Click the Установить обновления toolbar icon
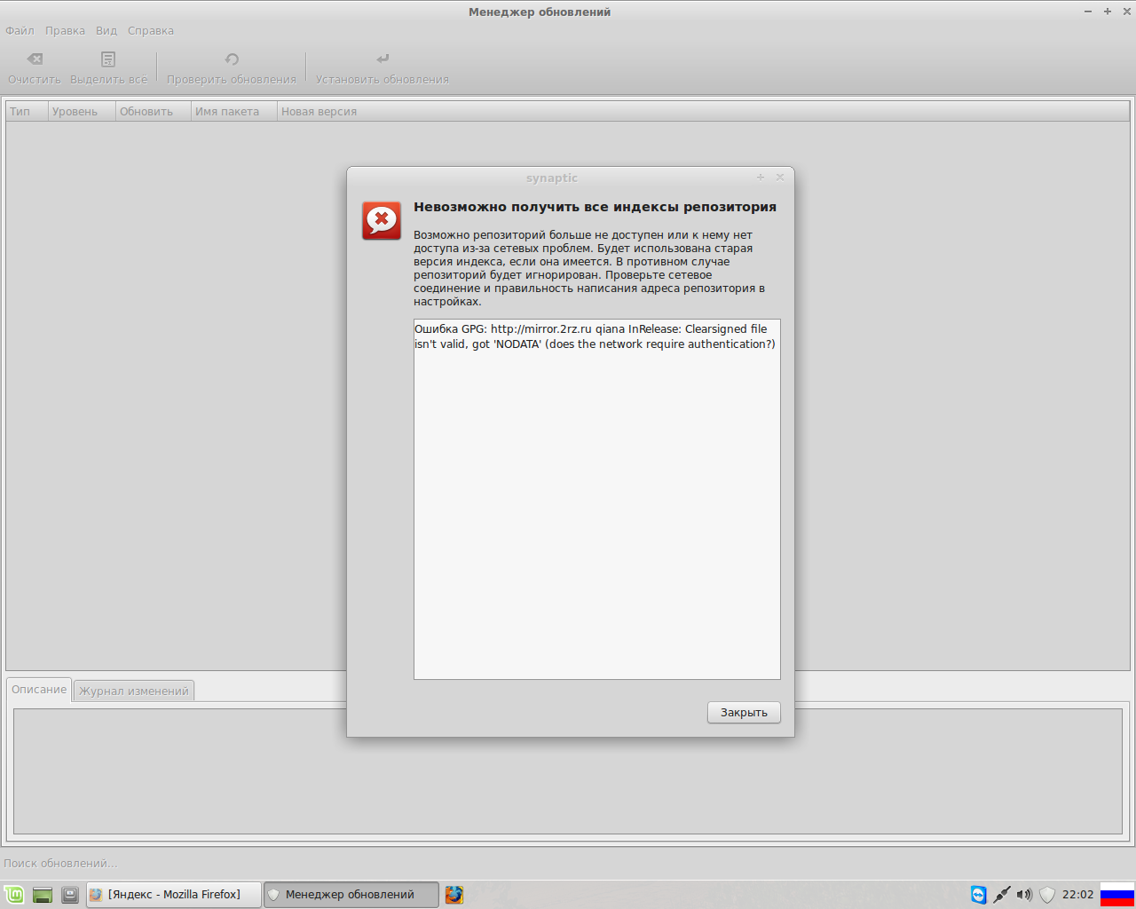 [x=383, y=59]
